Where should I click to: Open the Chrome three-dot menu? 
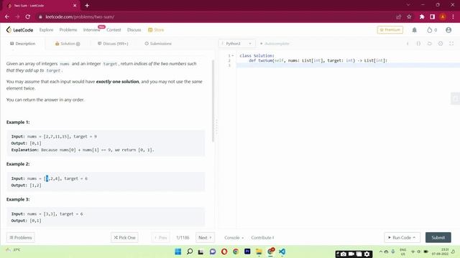[453, 17]
